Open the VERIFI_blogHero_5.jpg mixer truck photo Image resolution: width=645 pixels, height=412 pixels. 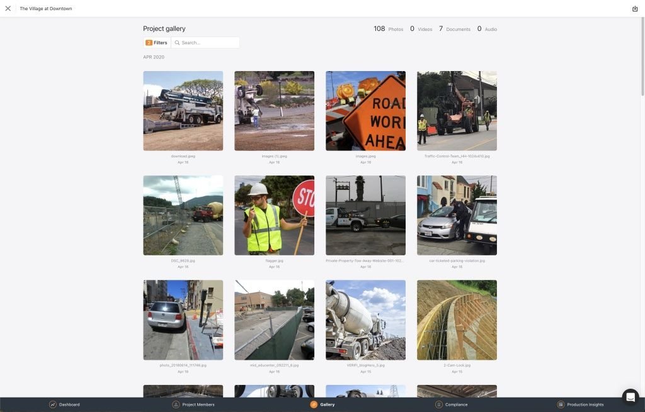366,320
